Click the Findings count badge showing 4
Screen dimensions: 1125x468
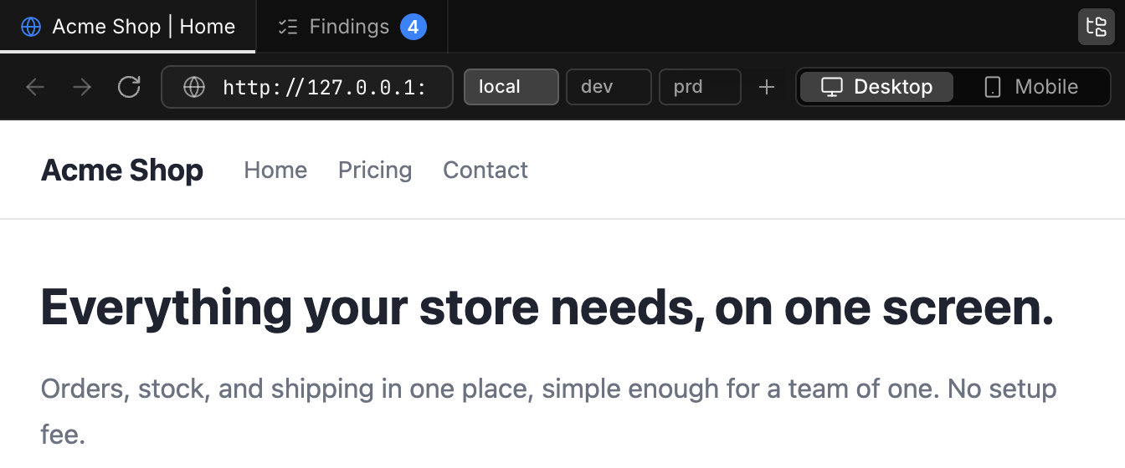414,27
